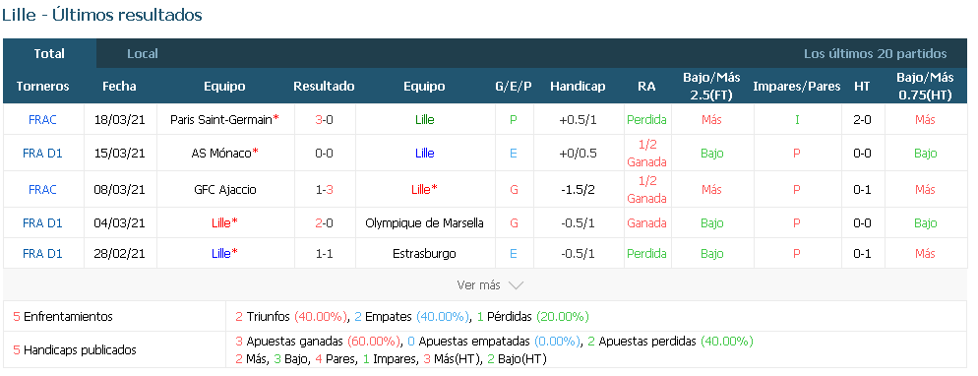The width and height of the screenshot is (978, 376).
Task: Select the Total tab
Action: pyautogui.click(x=49, y=53)
